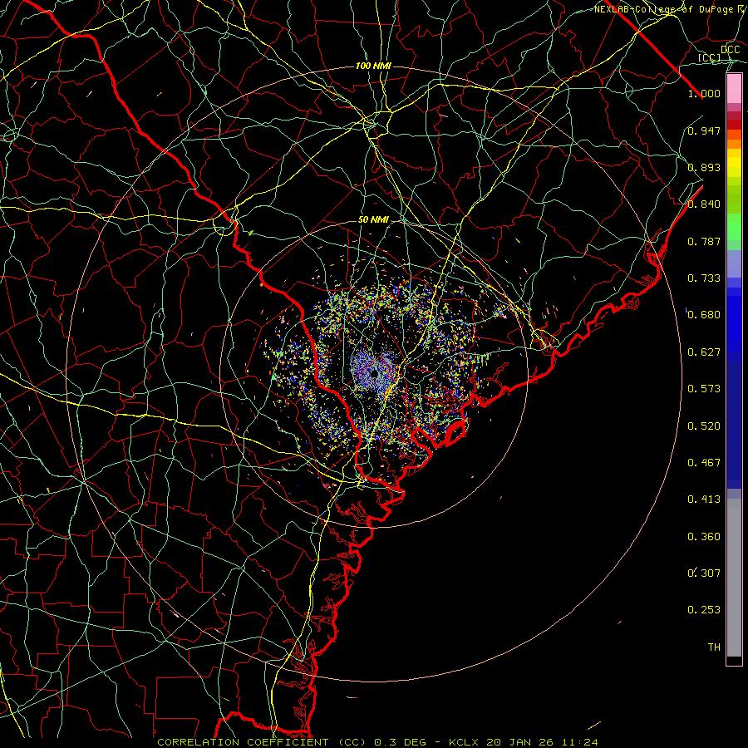Click the 0.573 scale value
The height and width of the screenshot is (748, 748).
coord(704,389)
